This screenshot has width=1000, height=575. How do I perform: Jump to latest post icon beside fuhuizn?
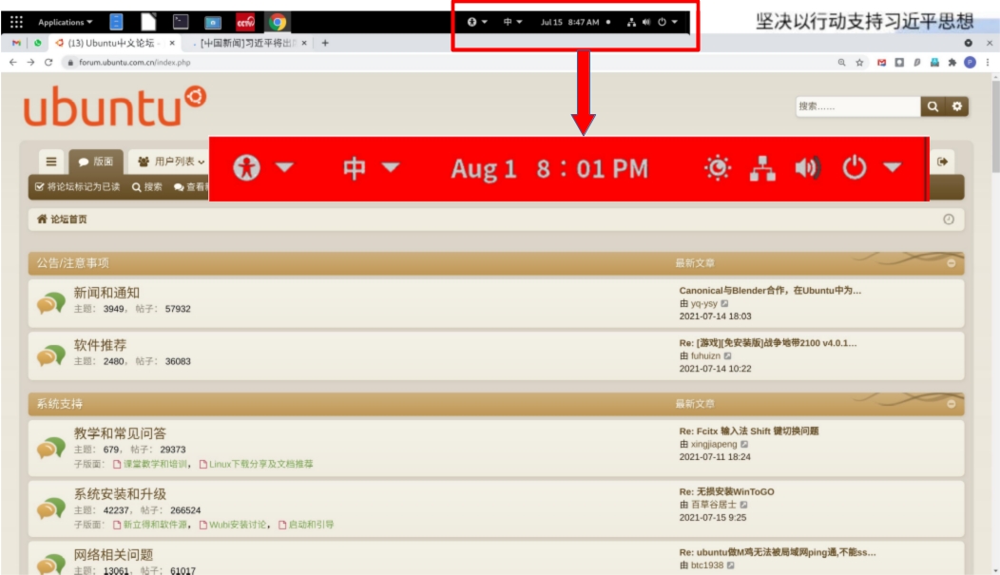click(x=728, y=356)
